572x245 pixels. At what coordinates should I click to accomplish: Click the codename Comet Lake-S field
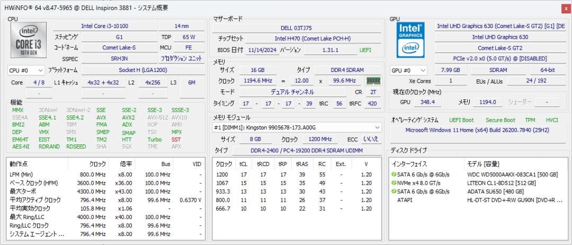[119, 48]
